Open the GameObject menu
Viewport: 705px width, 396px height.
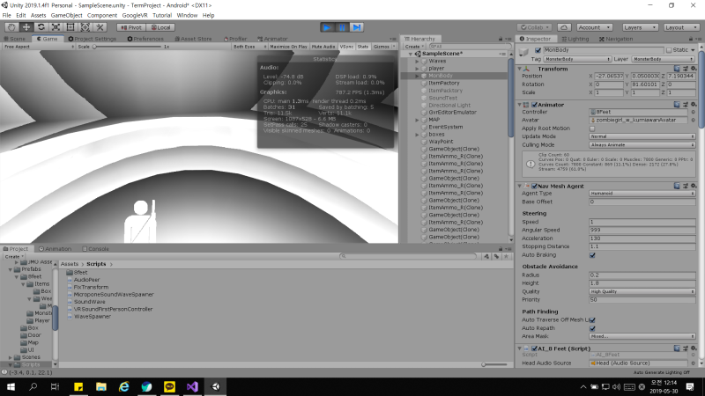[67, 15]
